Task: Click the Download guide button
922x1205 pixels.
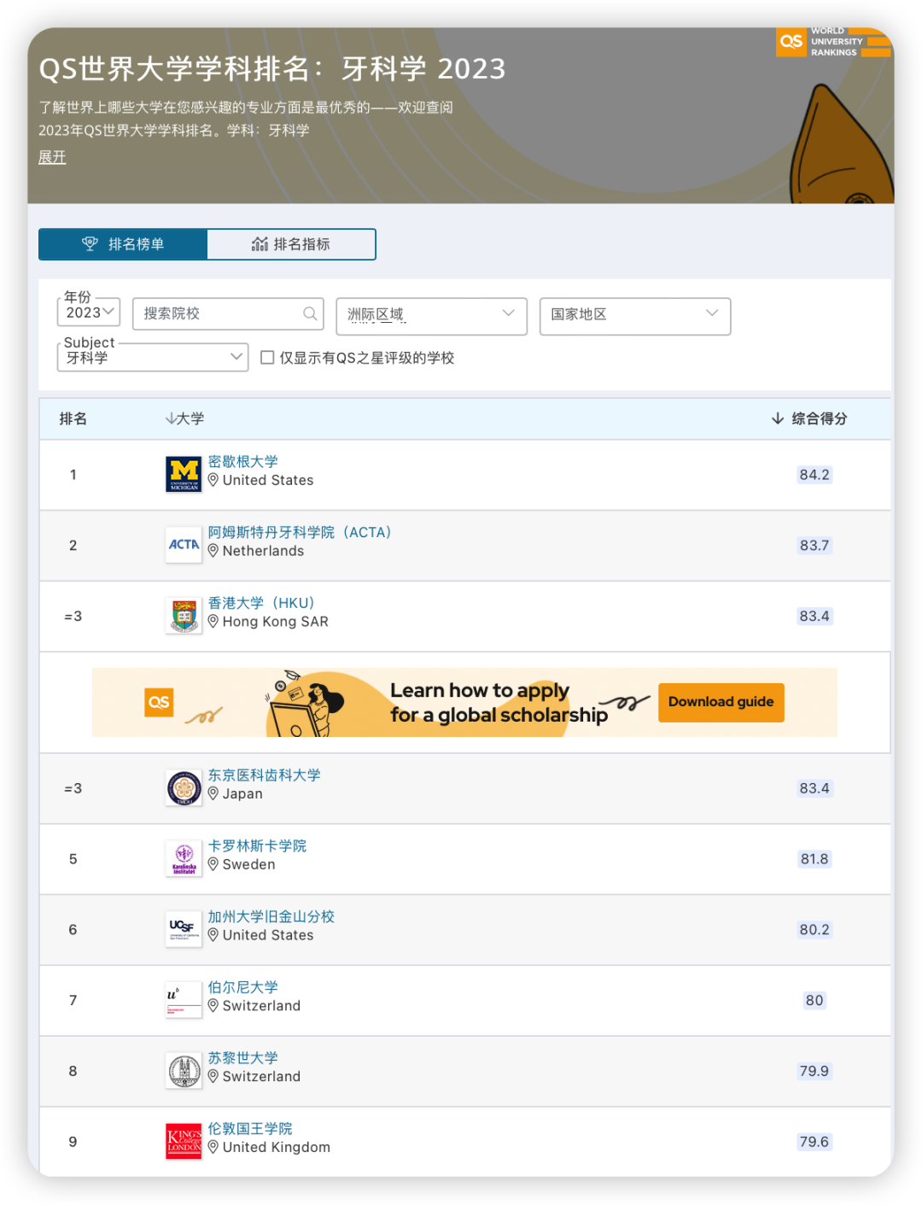Action: click(x=721, y=702)
